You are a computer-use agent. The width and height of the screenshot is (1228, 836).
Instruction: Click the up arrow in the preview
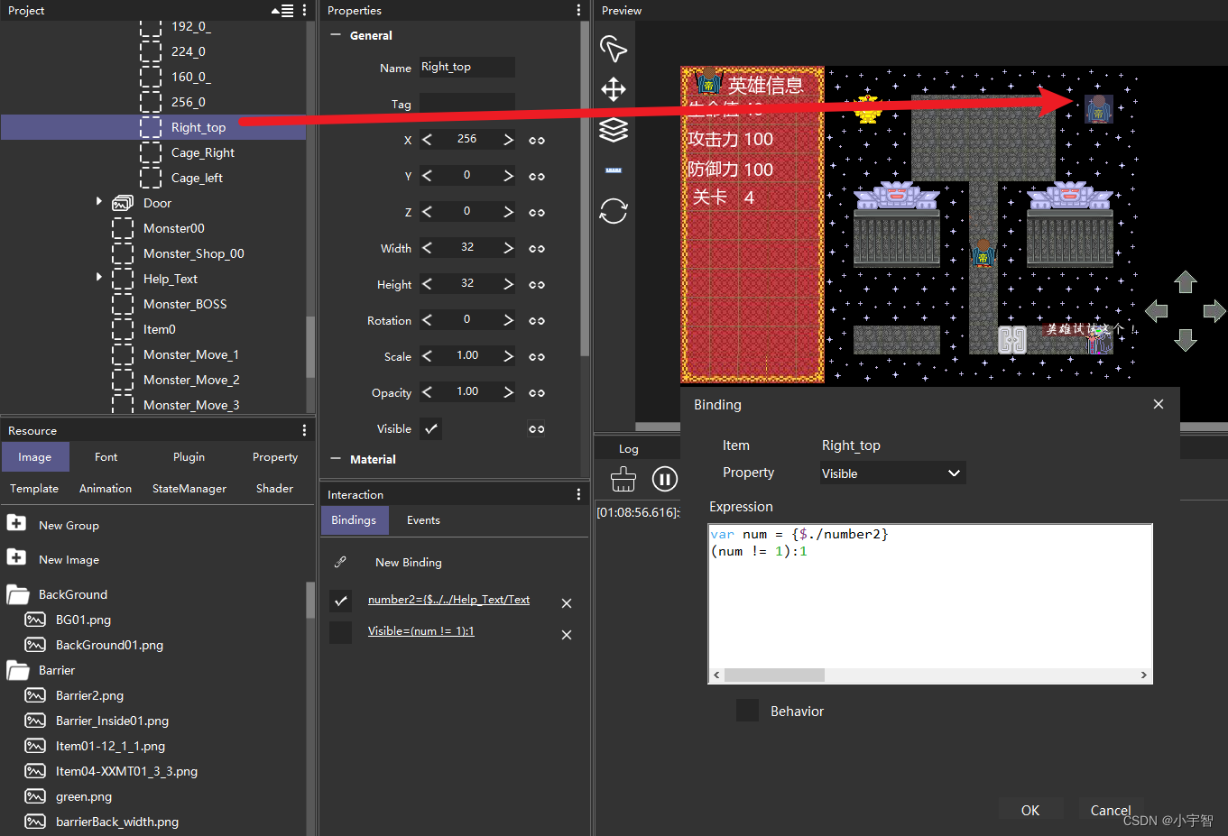(1186, 282)
